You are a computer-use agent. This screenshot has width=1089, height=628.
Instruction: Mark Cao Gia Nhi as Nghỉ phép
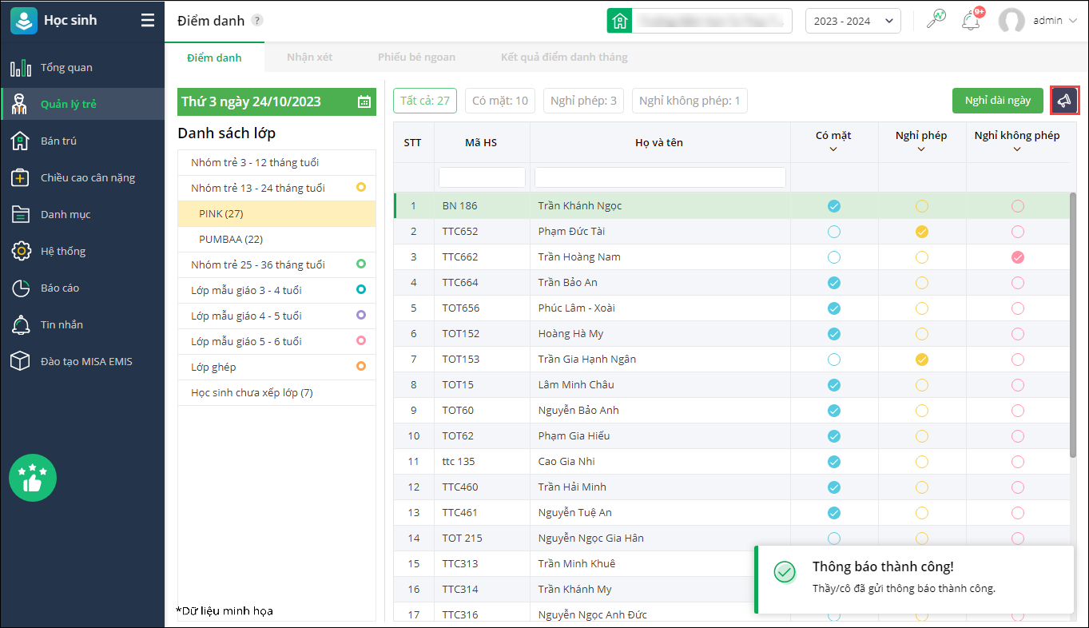tap(922, 462)
